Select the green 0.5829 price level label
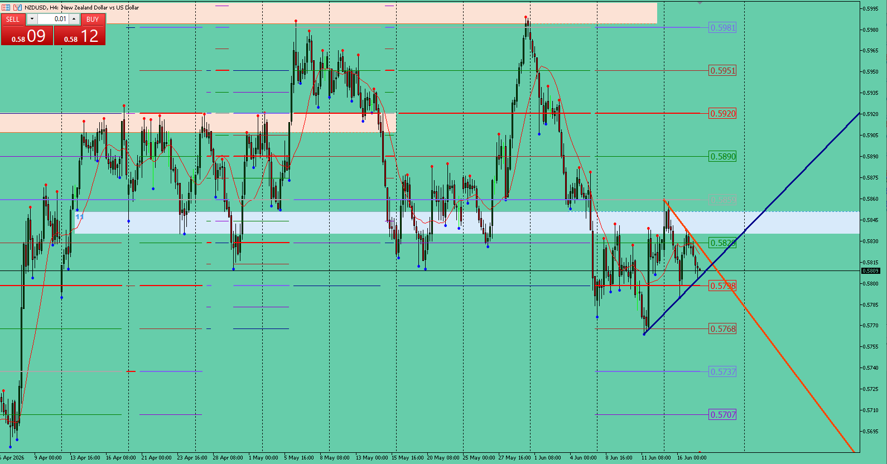 tap(722, 243)
